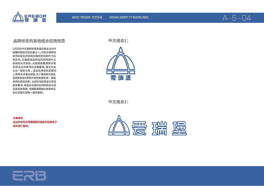Select the dome logo in 中文组合1
This screenshot has height=186, width=264.
click(121, 62)
